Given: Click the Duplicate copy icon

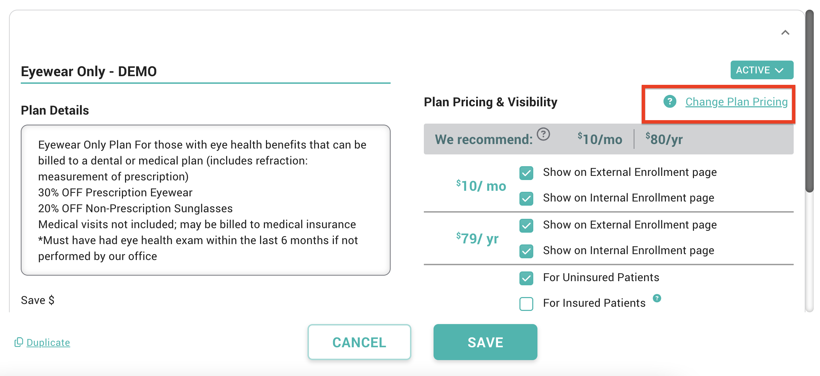Looking at the screenshot, I should point(18,342).
